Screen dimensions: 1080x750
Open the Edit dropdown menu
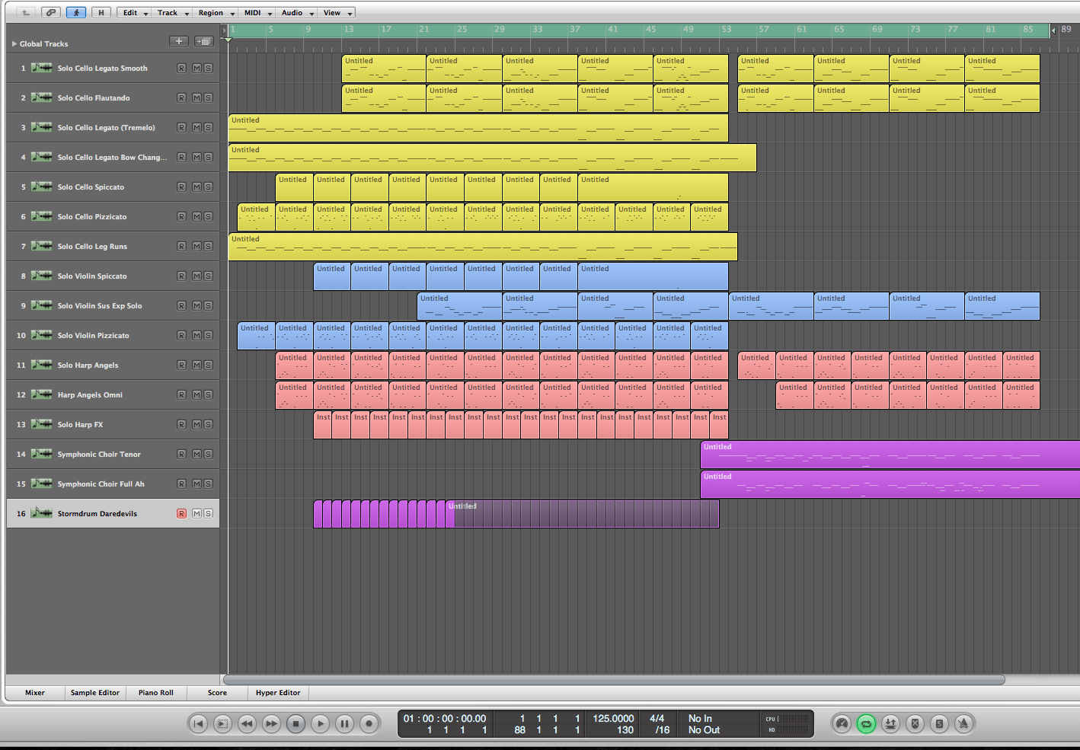click(135, 12)
